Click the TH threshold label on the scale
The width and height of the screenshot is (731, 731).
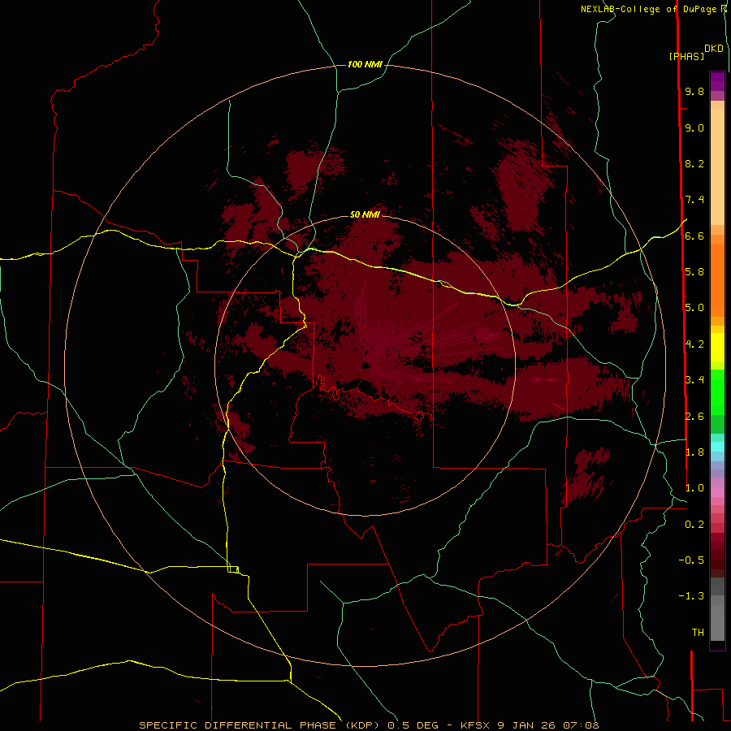coord(698,633)
